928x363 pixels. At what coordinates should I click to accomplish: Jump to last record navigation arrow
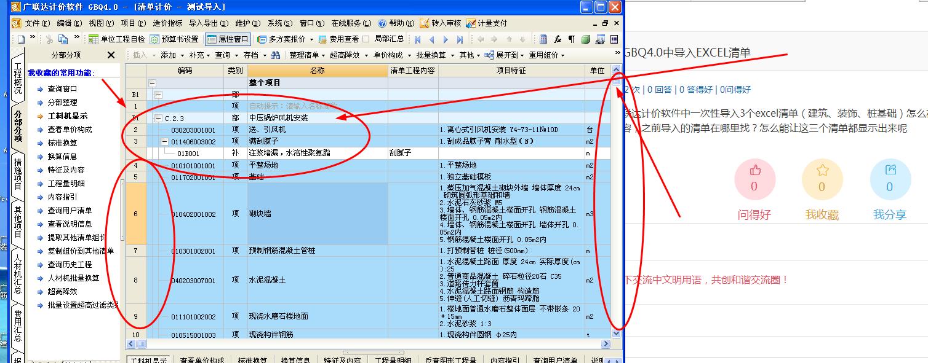pyautogui.click(x=460, y=39)
